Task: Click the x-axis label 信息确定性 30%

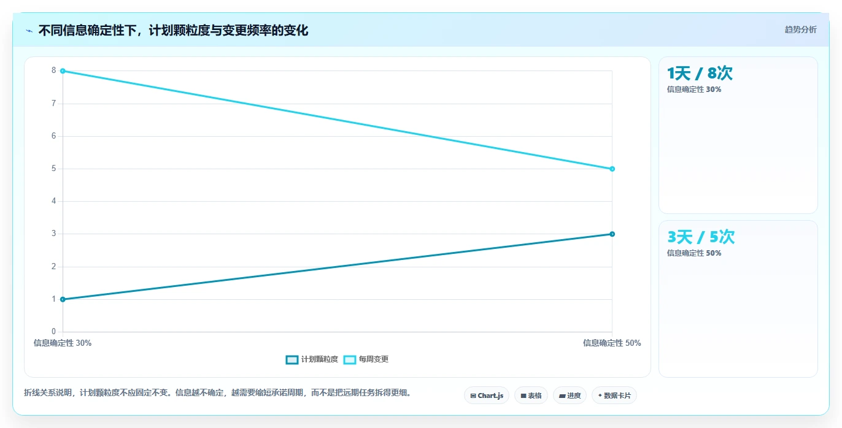Action: (x=63, y=343)
